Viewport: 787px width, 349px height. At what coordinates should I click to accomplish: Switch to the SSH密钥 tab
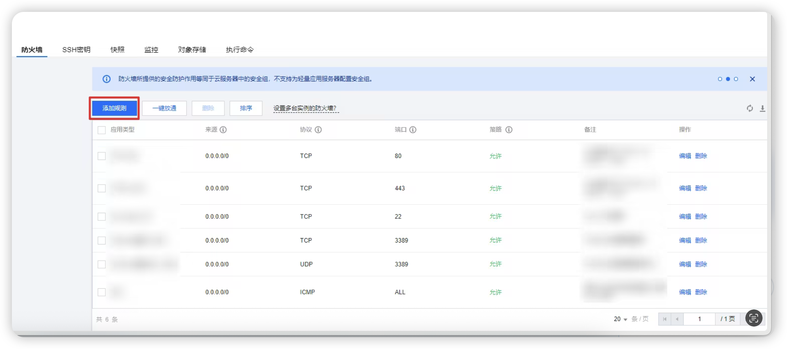[x=76, y=49]
